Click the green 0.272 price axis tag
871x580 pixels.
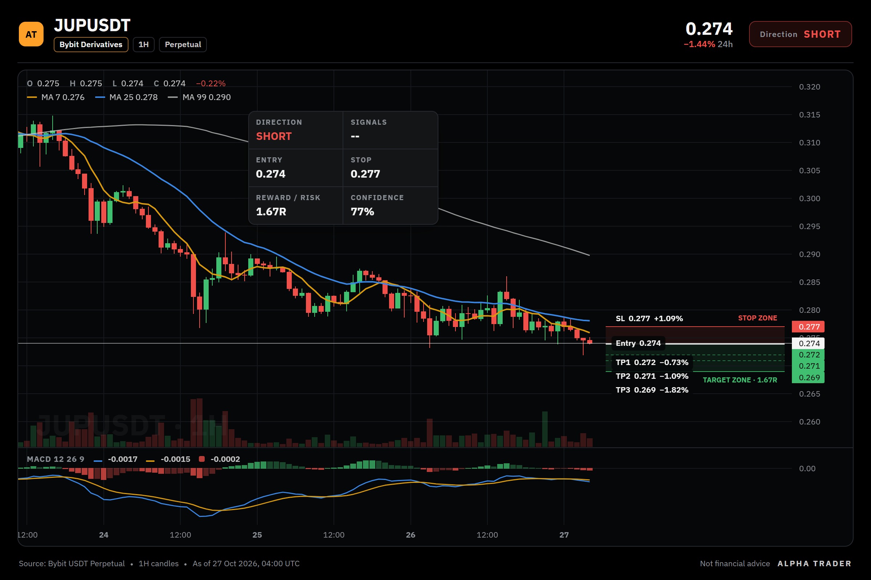808,355
